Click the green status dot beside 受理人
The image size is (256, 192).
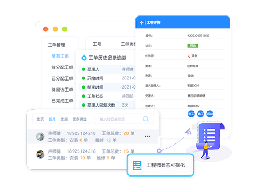tap(83, 69)
